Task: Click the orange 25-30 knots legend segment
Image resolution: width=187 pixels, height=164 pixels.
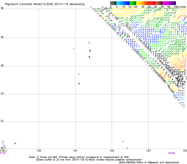Action: click(x=146, y=3)
